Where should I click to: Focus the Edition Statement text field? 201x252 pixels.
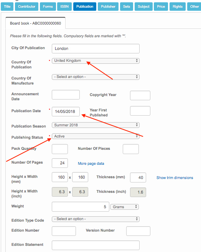96,245
